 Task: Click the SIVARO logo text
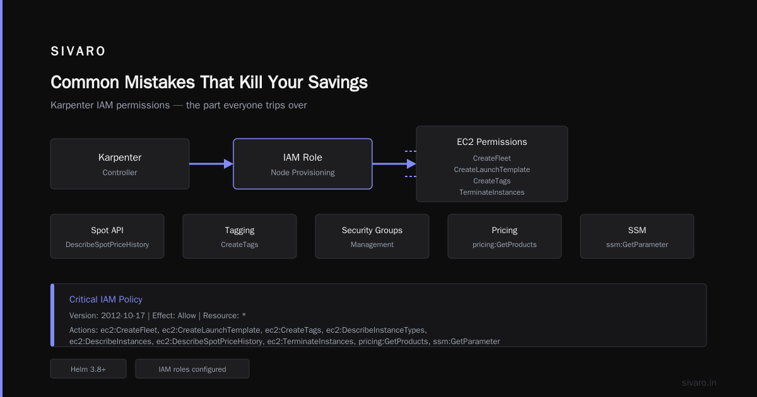click(x=78, y=52)
